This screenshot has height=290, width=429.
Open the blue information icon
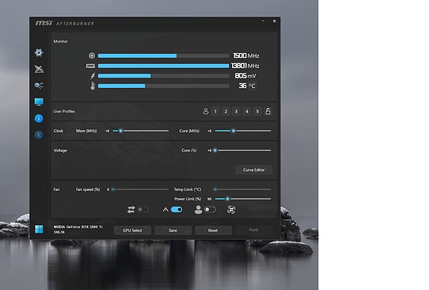(39, 119)
